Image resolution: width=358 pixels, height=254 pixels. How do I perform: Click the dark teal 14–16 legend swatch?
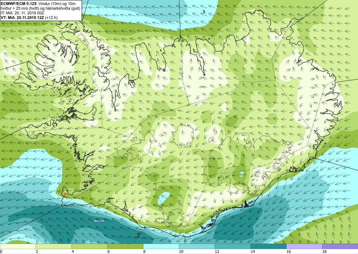[x=268, y=246]
